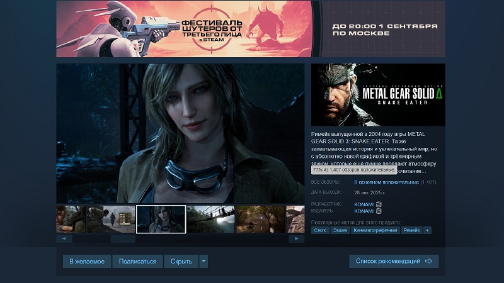Toggle Подписаться follow button

pos(137,261)
